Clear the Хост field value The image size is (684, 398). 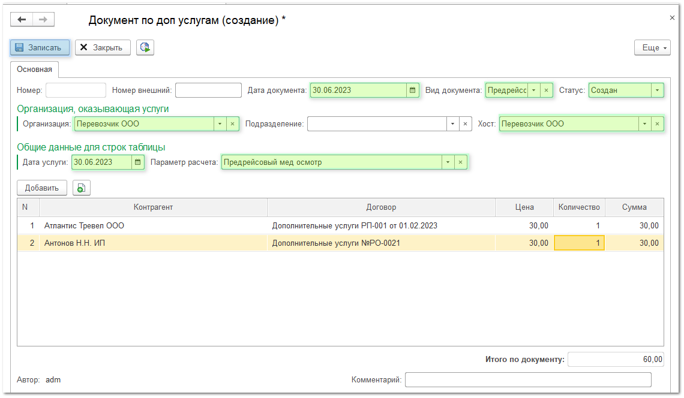point(657,124)
